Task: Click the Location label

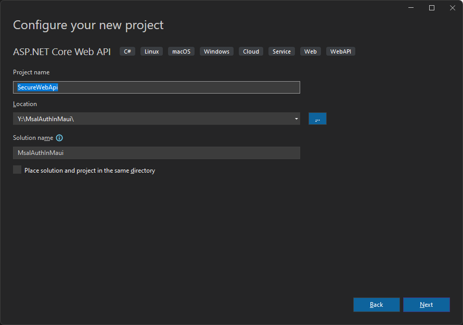Action: (x=25, y=104)
